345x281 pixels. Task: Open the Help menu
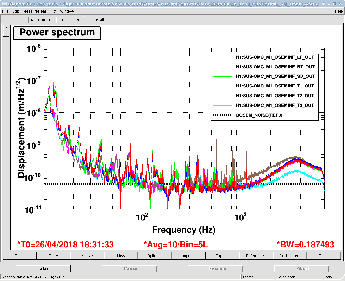click(339, 11)
